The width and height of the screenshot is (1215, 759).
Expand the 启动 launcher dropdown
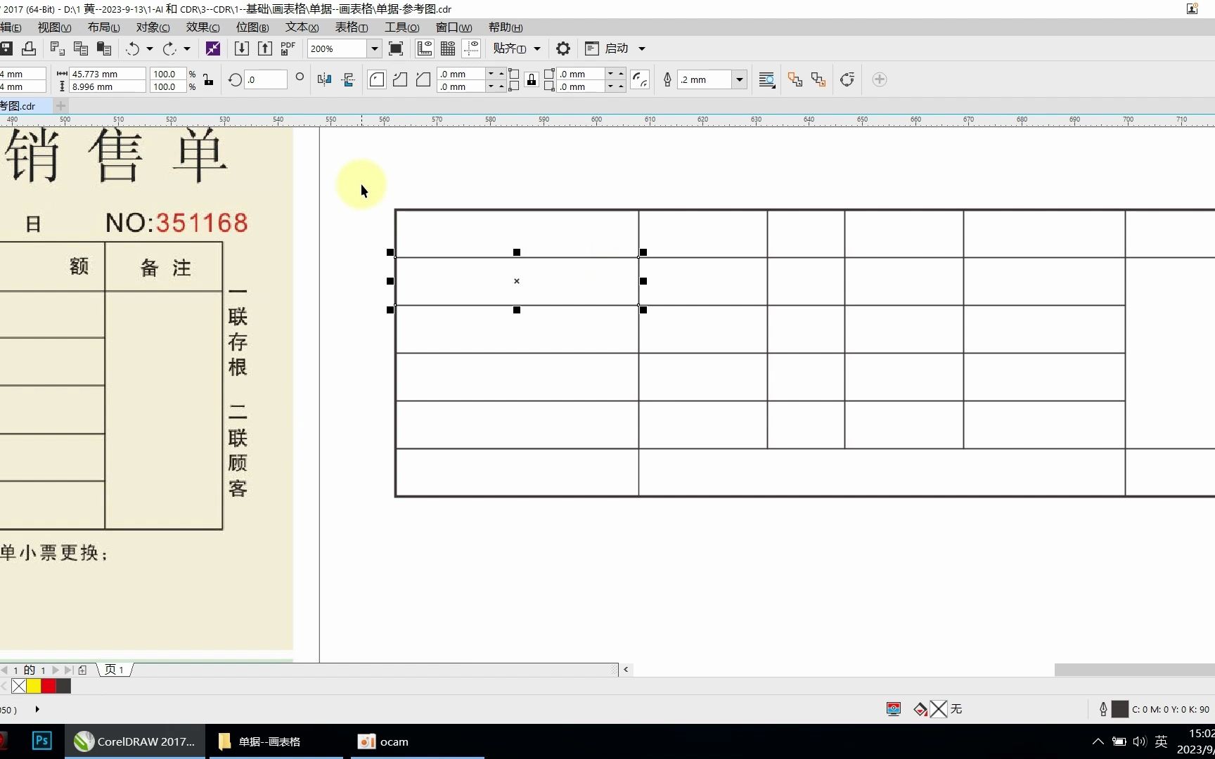(641, 48)
